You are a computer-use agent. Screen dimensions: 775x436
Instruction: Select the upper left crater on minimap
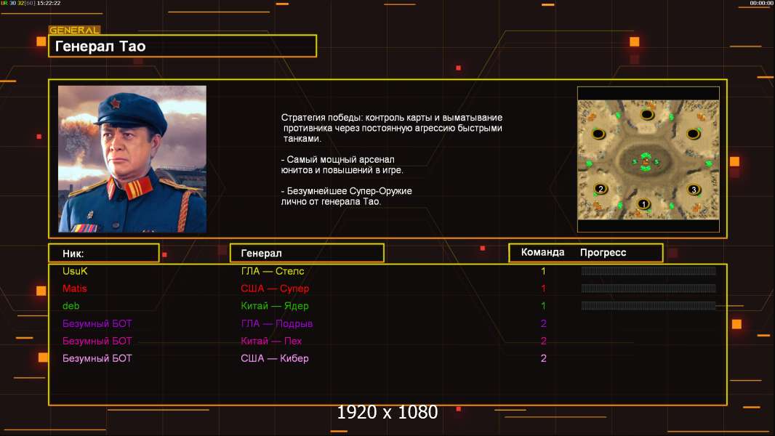pos(598,134)
